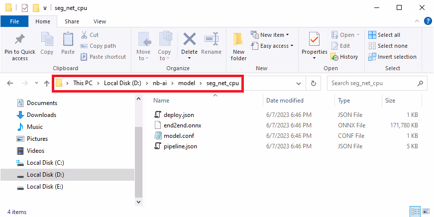Click the Copy ribbon icon
The image size is (434, 217).
tap(47, 39)
